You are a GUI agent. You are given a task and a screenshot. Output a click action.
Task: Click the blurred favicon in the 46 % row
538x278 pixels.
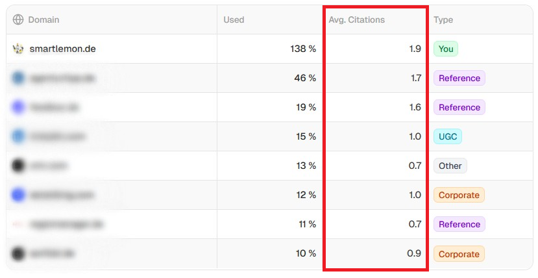pos(18,78)
